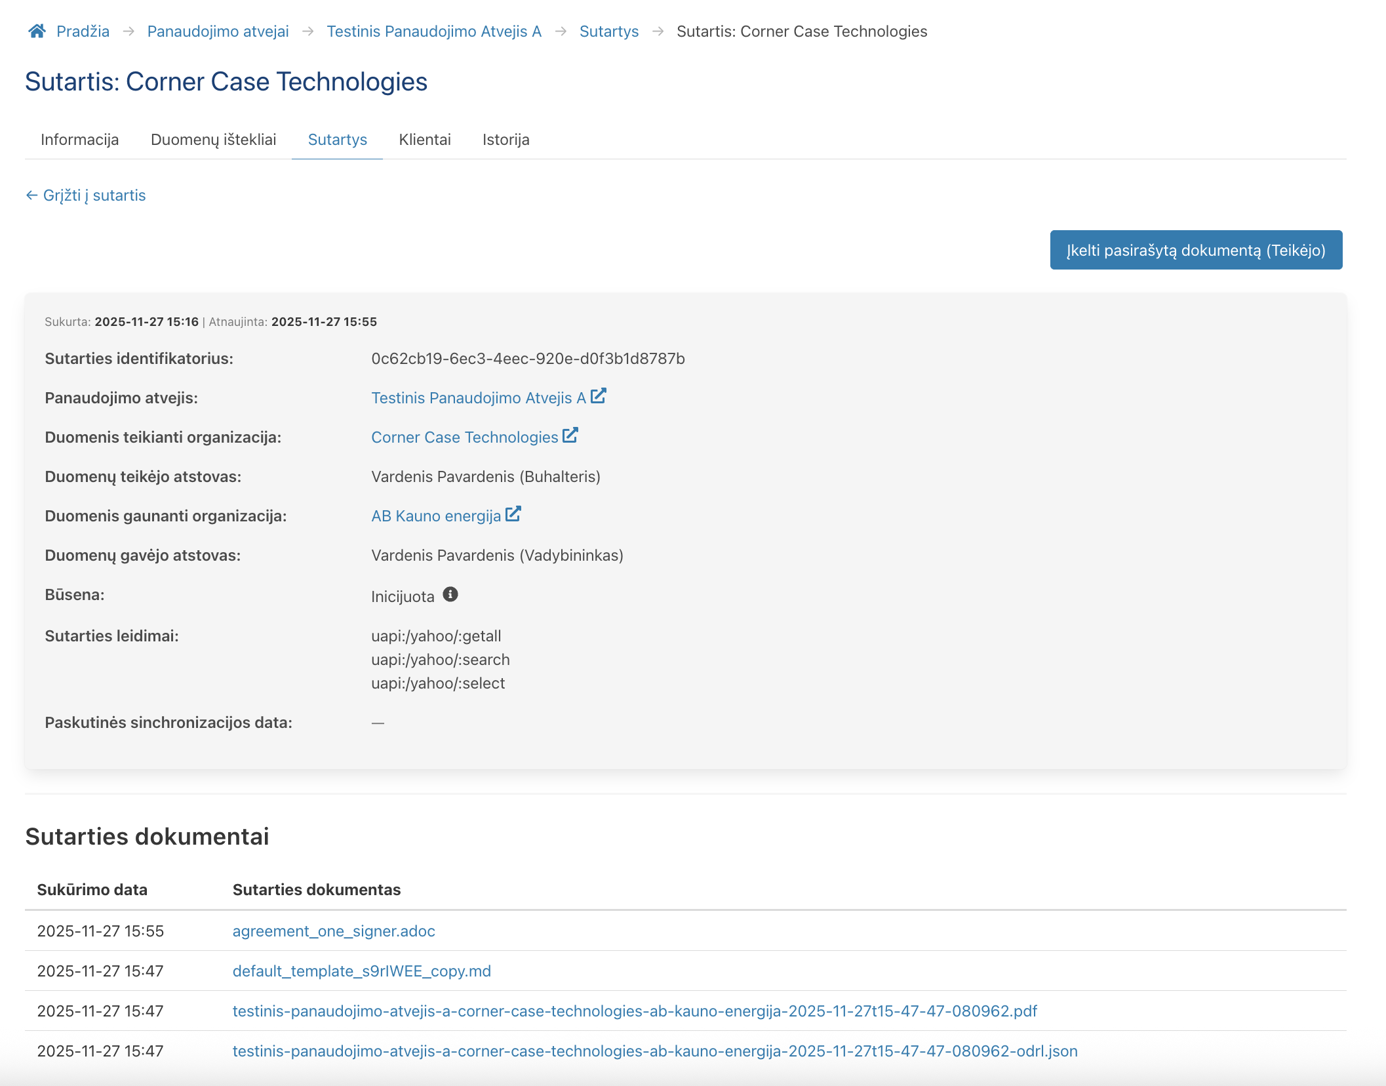Switch to Istorija tab
Image resolution: width=1386 pixels, height=1086 pixels.
506,140
